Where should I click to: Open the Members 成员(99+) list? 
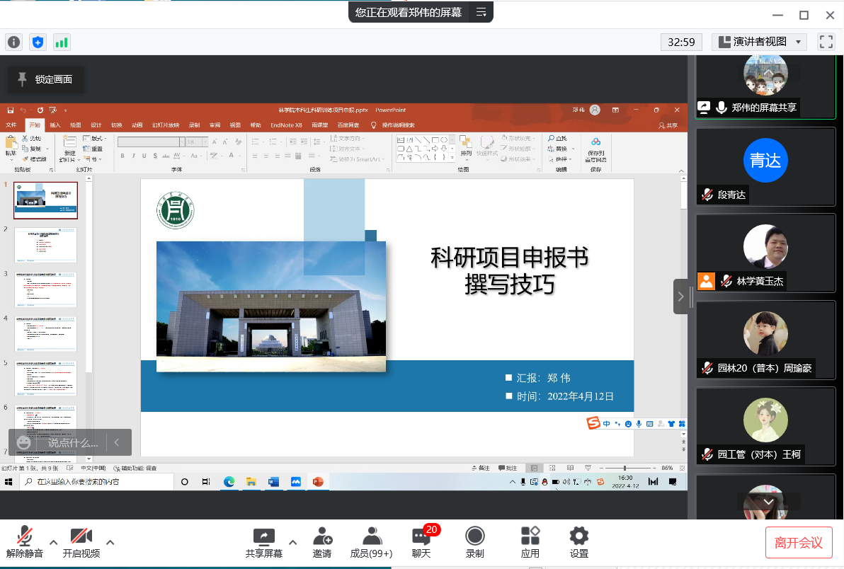tap(371, 542)
